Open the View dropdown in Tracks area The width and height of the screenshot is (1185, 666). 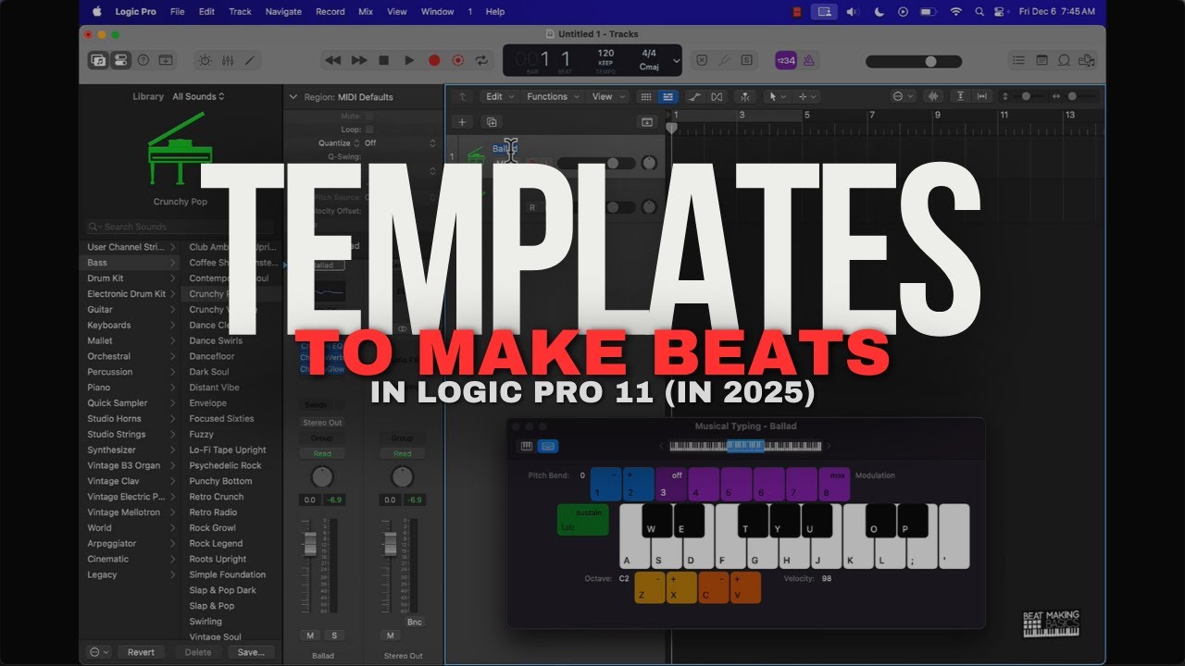tap(606, 96)
